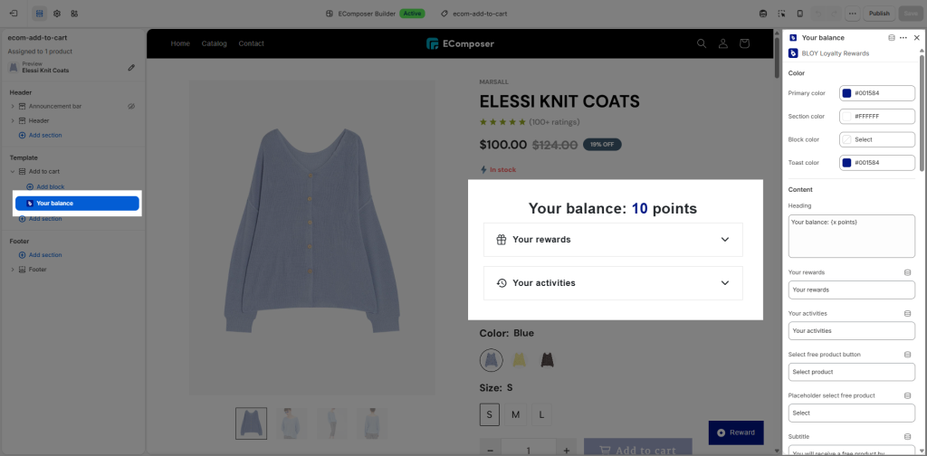Open the Primary color swatch picker
Viewport: 927px width, 456px height.
846,93
